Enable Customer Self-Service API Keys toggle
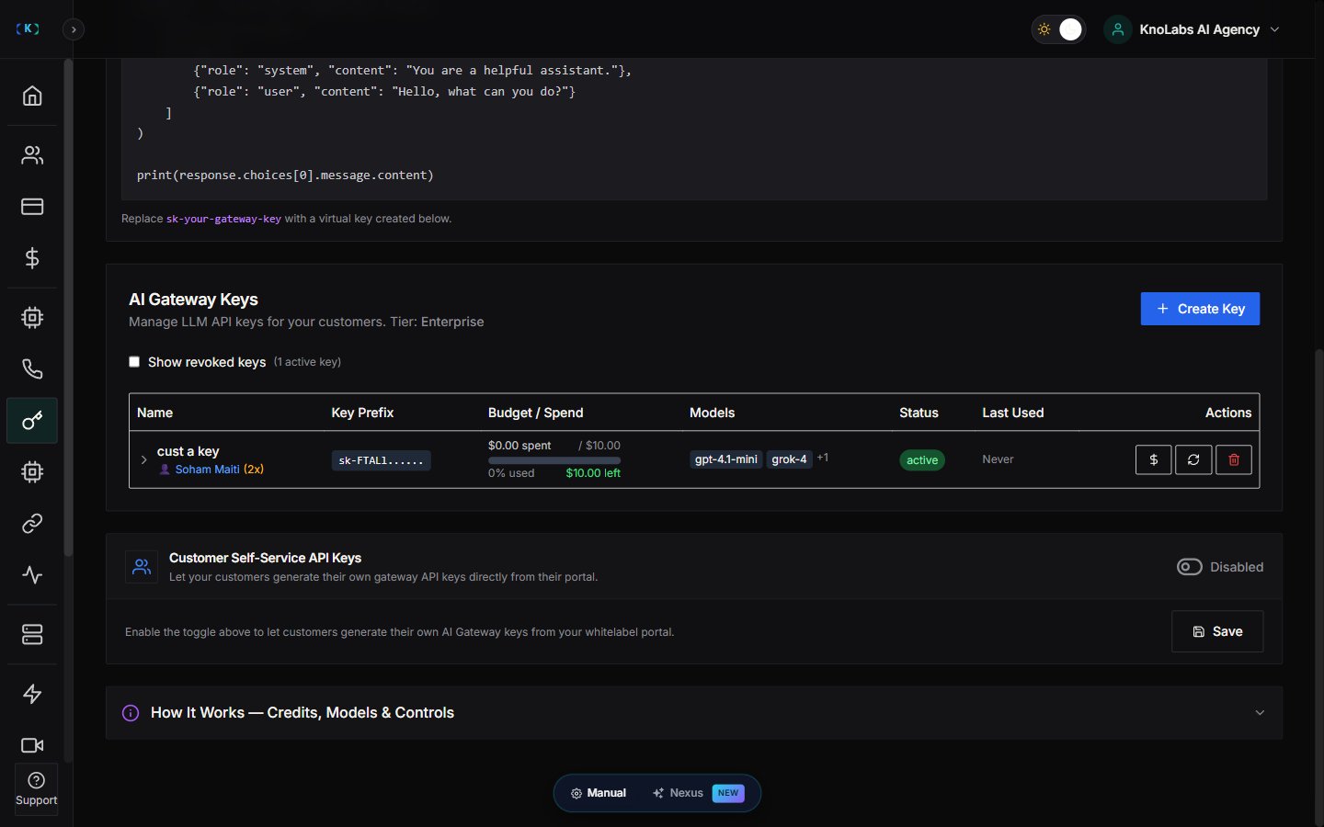 coord(1189,567)
